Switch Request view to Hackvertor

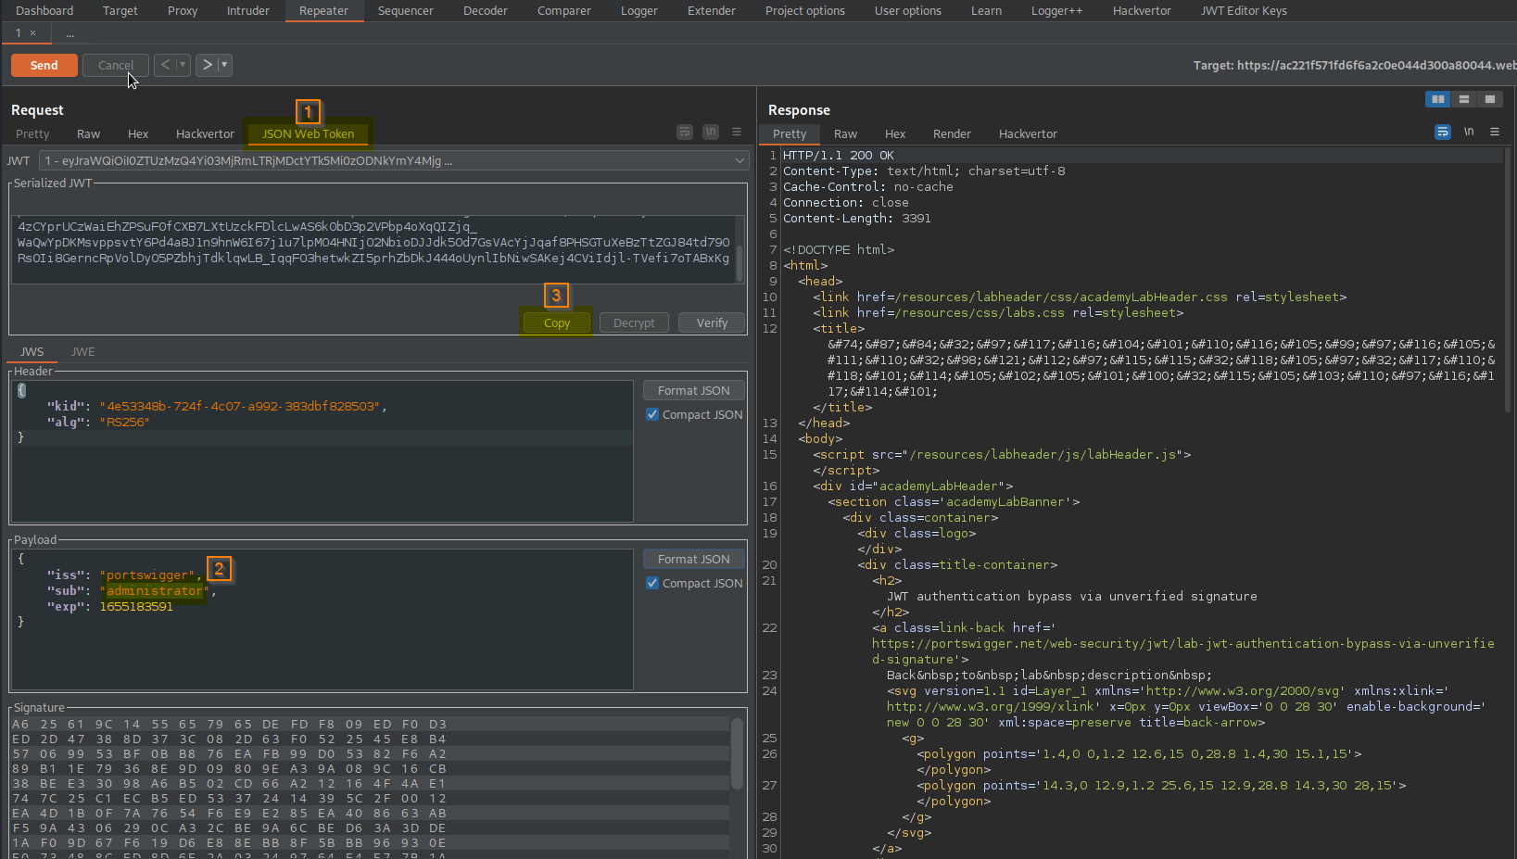point(205,134)
